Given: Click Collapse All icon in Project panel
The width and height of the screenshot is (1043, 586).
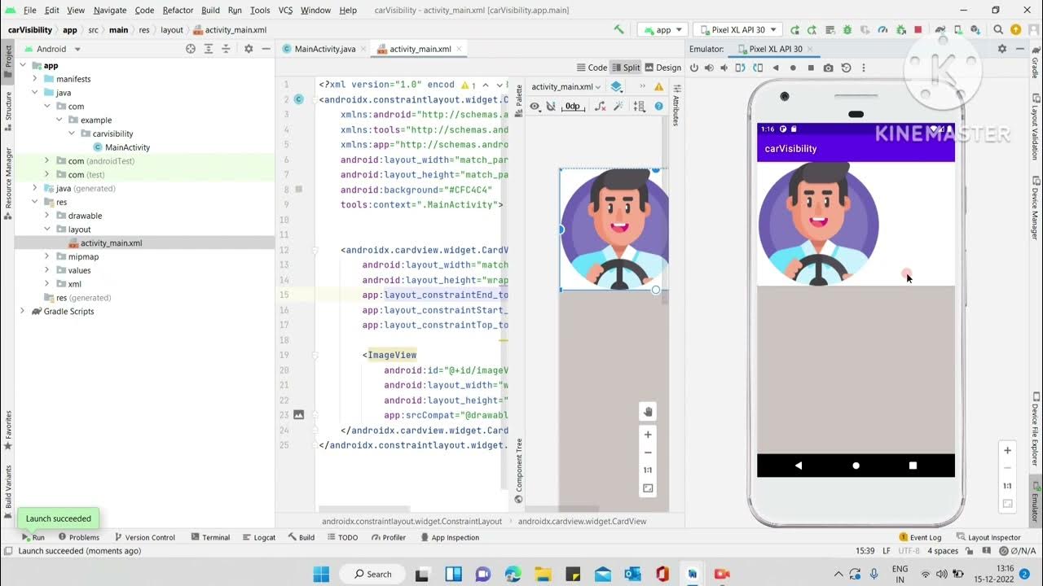Looking at the screenshot, I should (227, 49).
